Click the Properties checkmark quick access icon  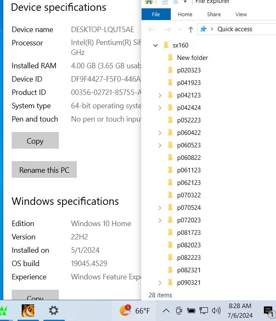pos(165,2)
